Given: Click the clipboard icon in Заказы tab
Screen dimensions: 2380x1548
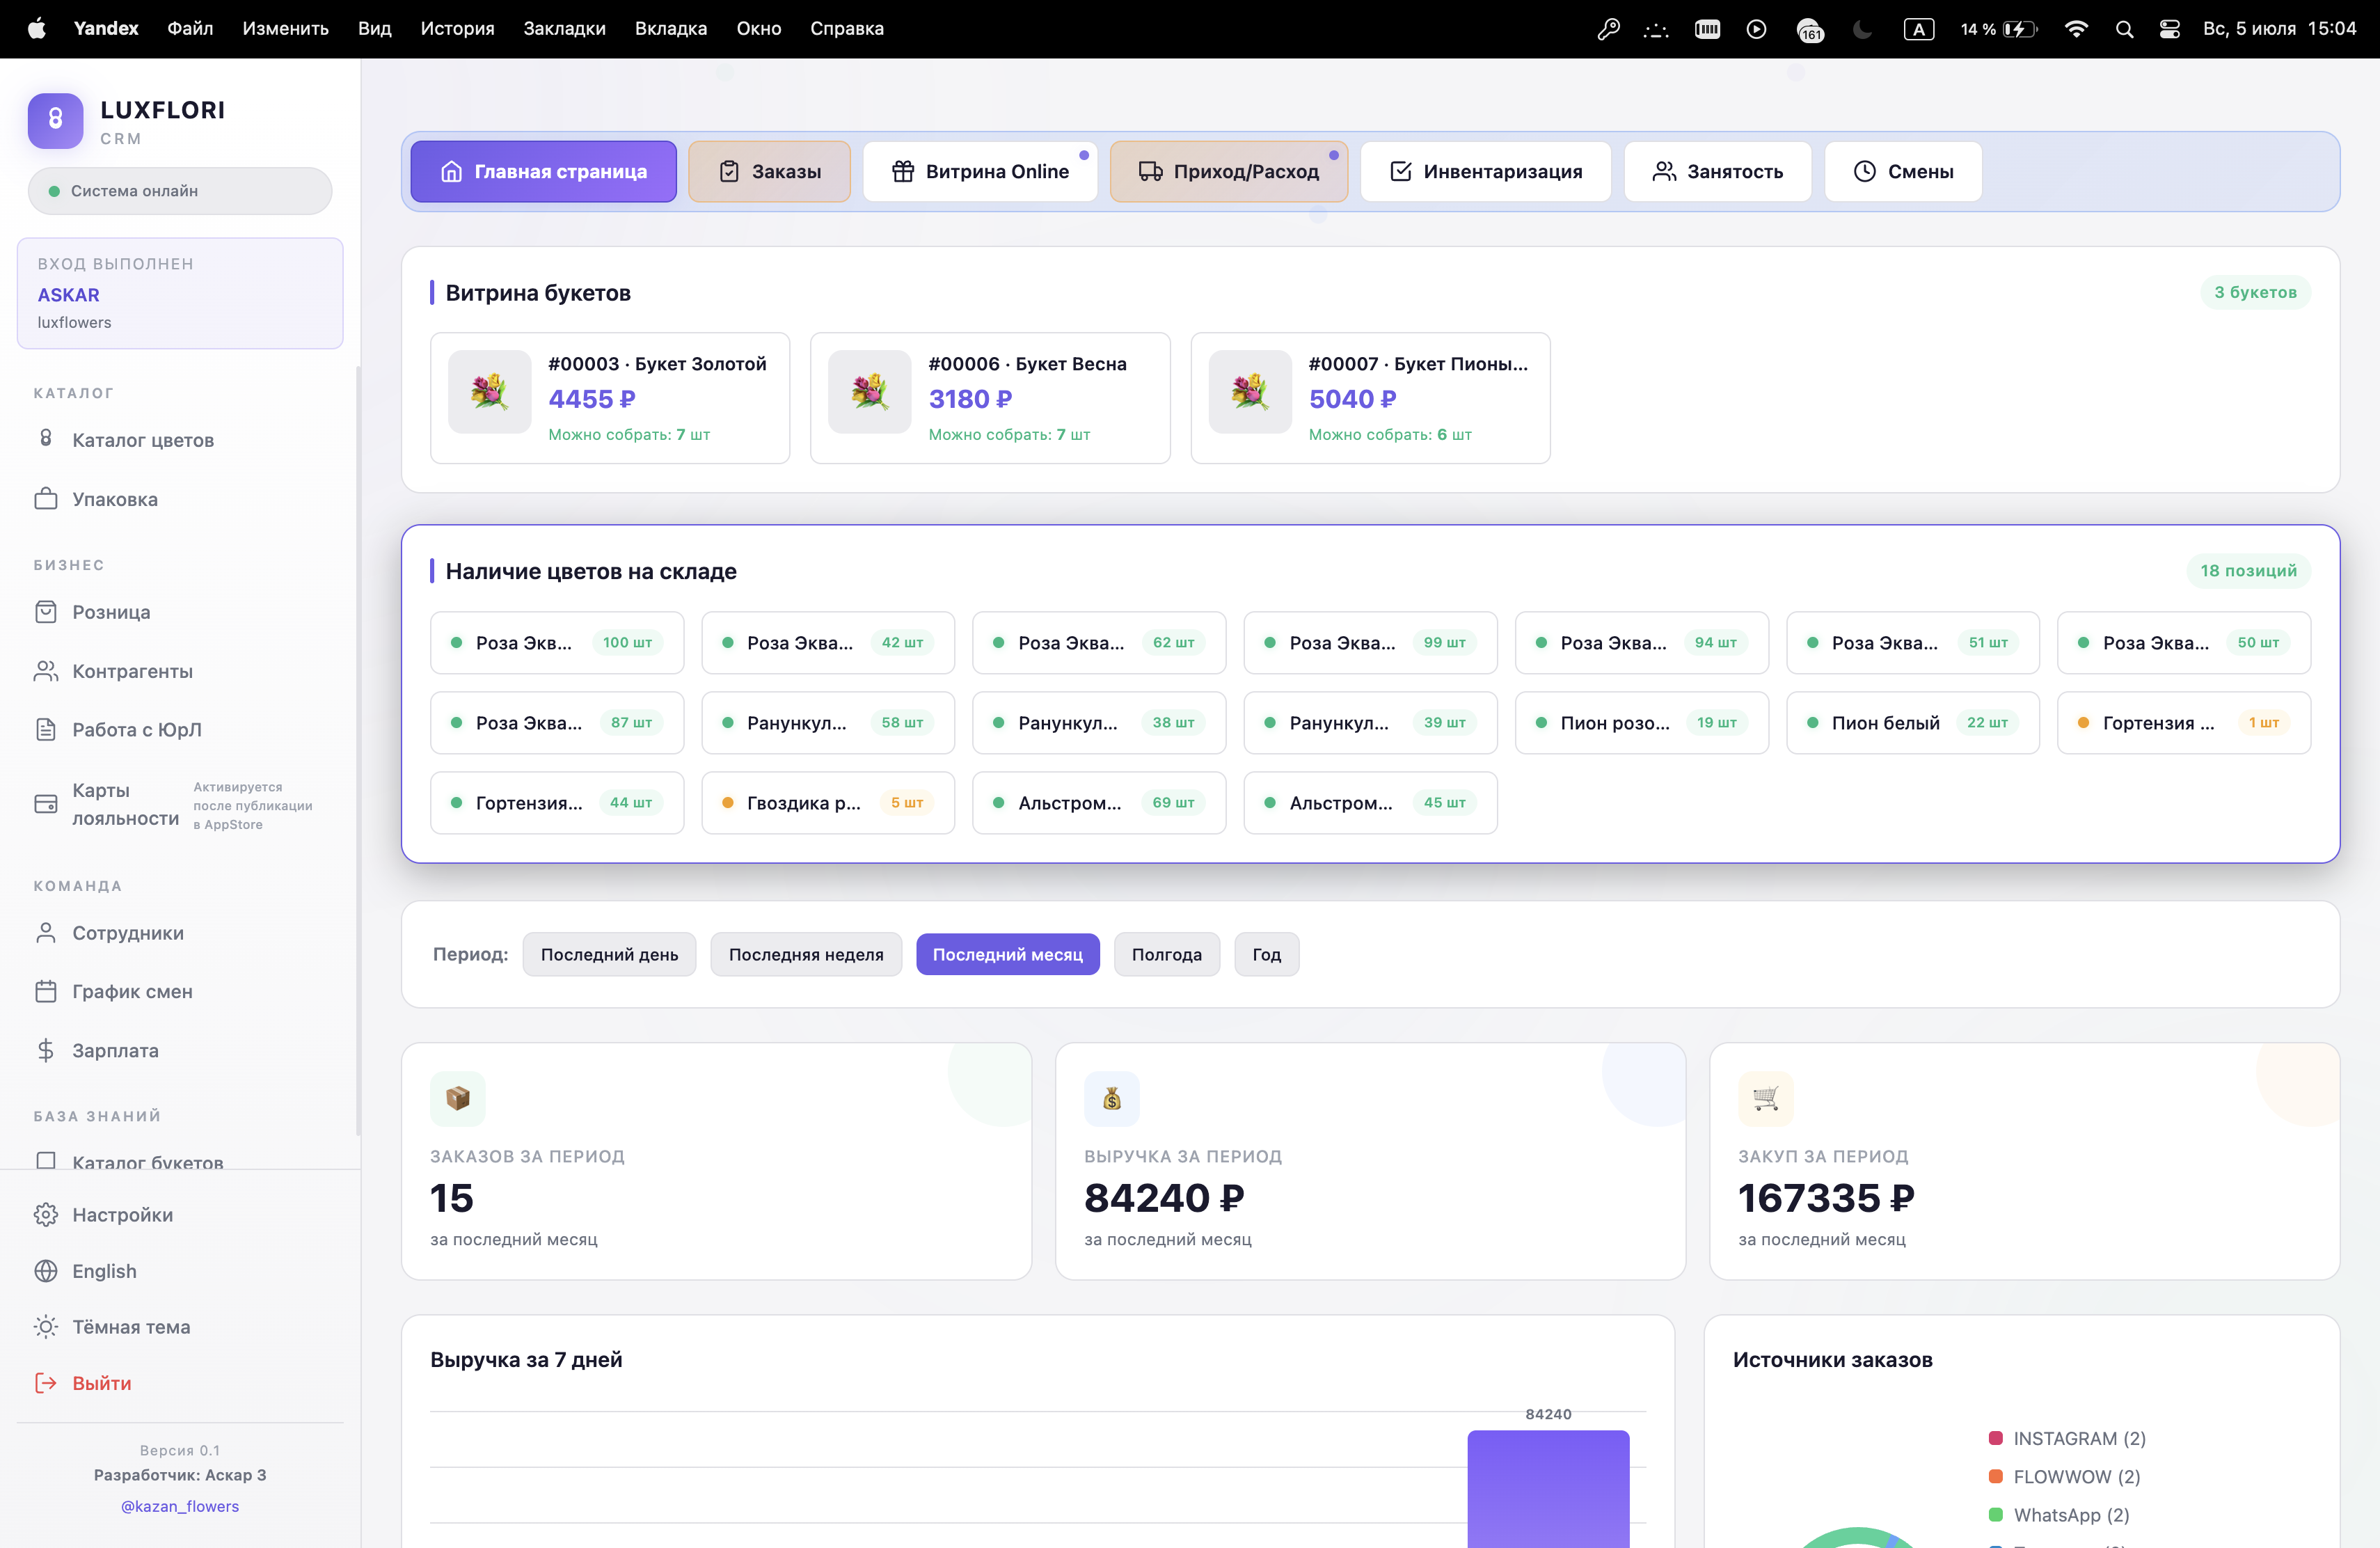Looking at the screenshot, I should pyautogui.click(x=729, y=171).
